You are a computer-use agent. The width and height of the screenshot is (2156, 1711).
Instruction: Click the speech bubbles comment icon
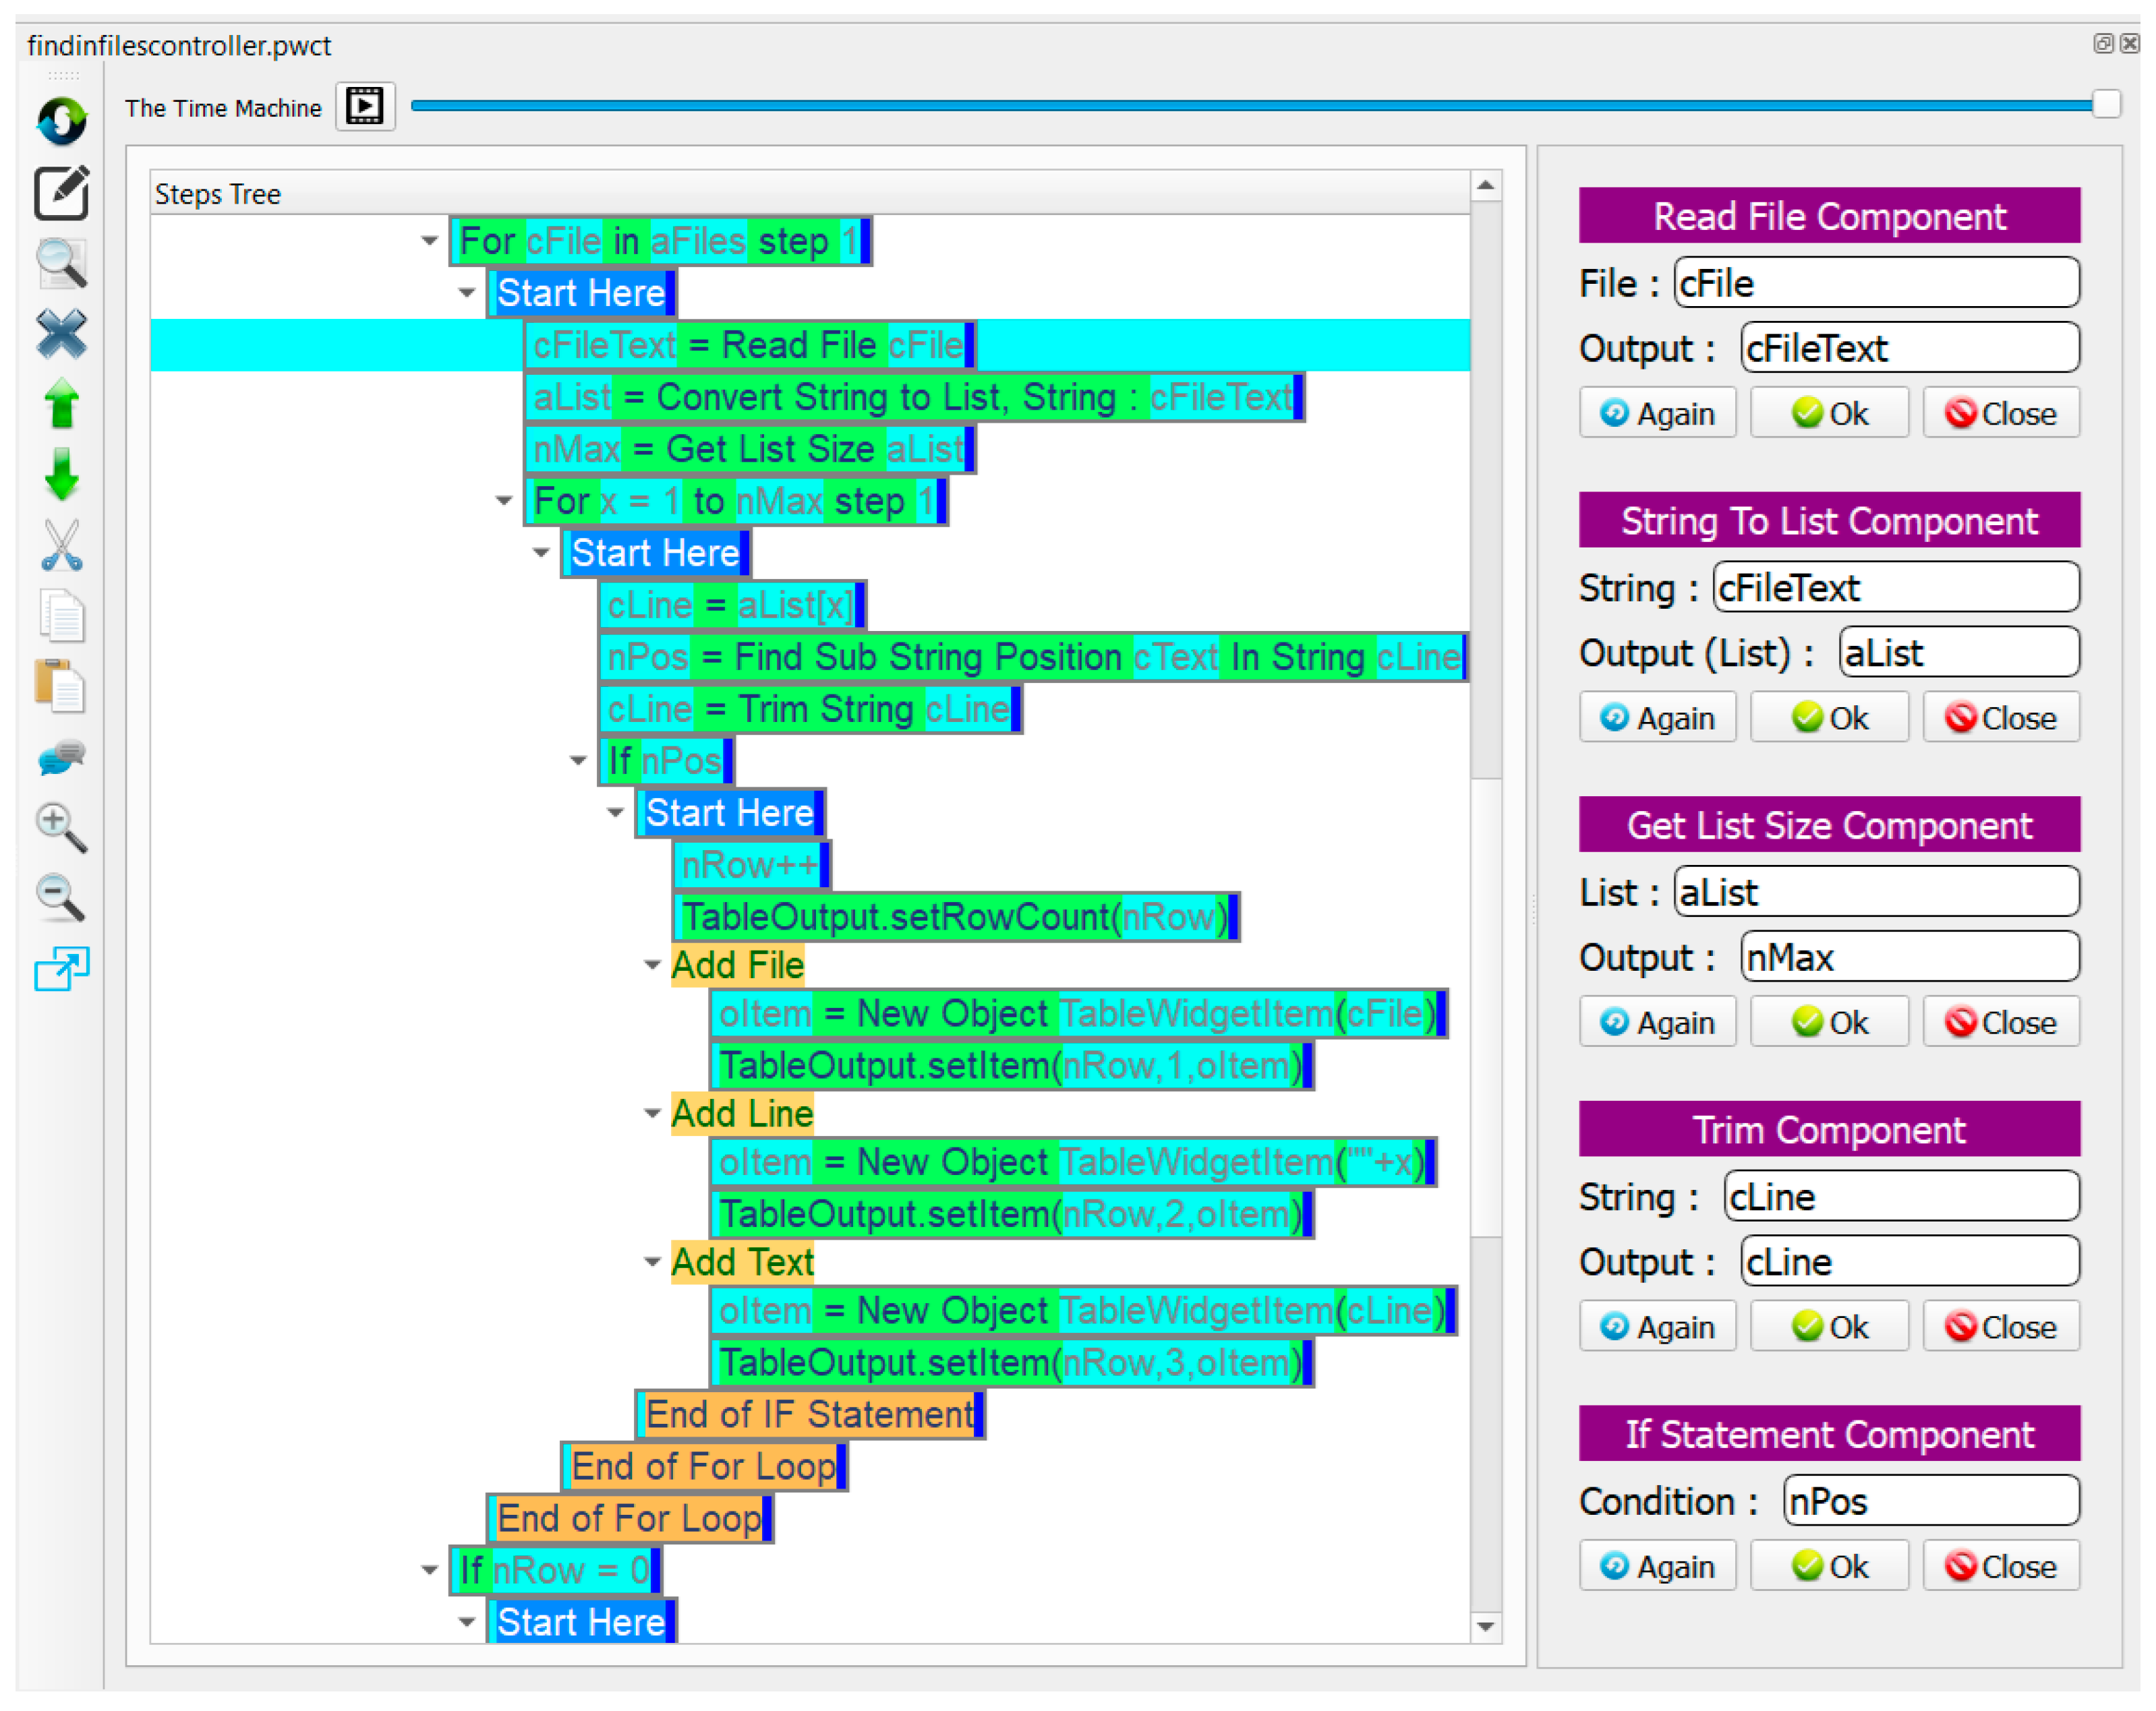[x=62, y=758]
